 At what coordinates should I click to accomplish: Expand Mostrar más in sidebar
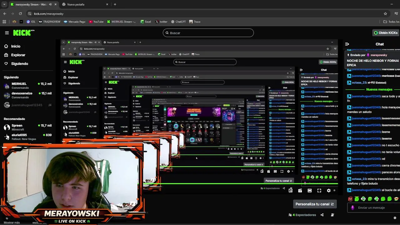[12, 222]
